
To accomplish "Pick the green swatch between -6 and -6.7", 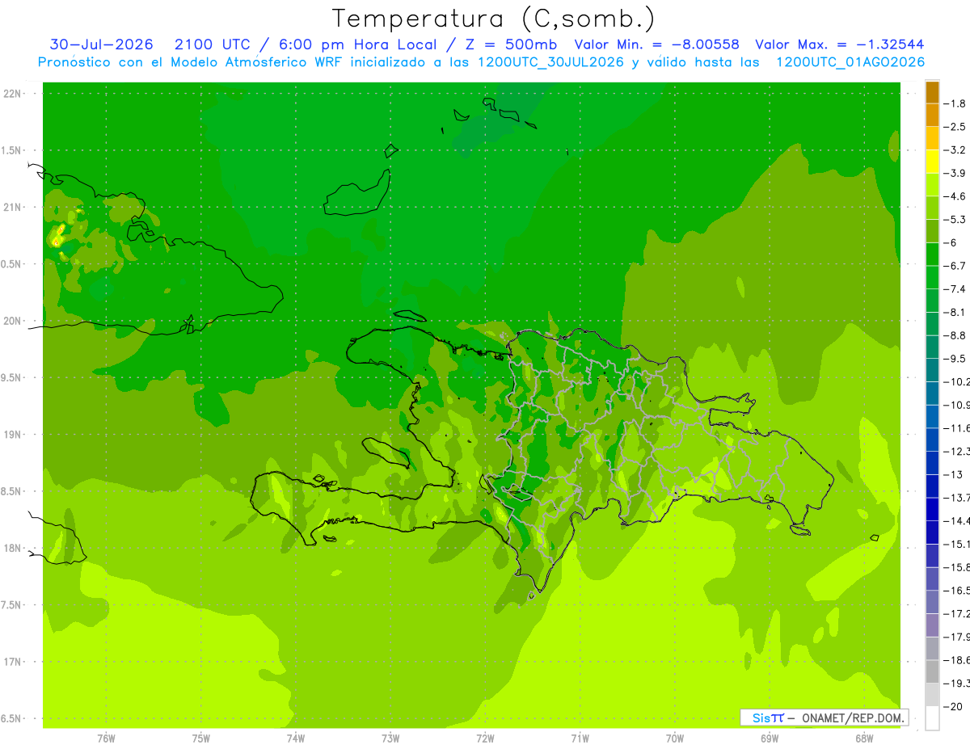I will 932,255.
